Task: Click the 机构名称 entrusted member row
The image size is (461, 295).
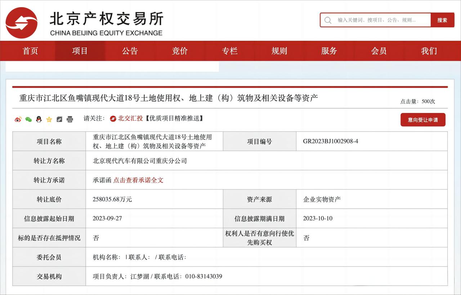Action: pos(267,257)
